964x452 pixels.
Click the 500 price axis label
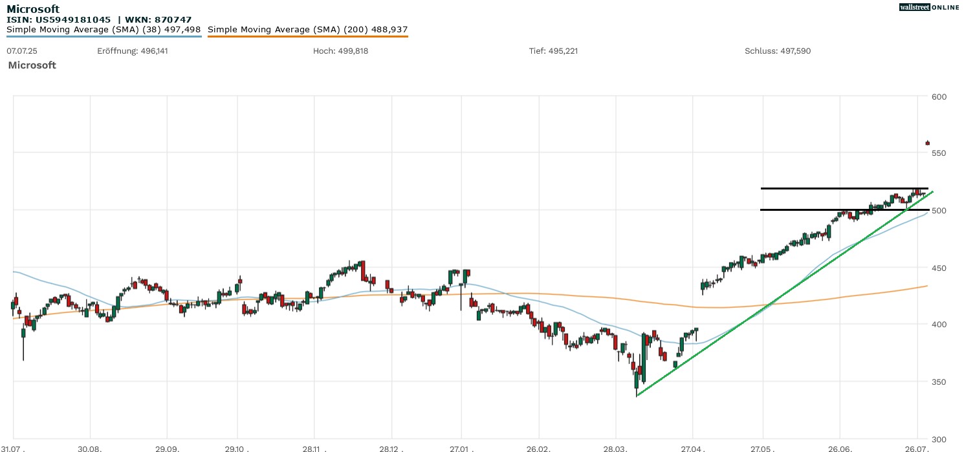tap(939, 211)
